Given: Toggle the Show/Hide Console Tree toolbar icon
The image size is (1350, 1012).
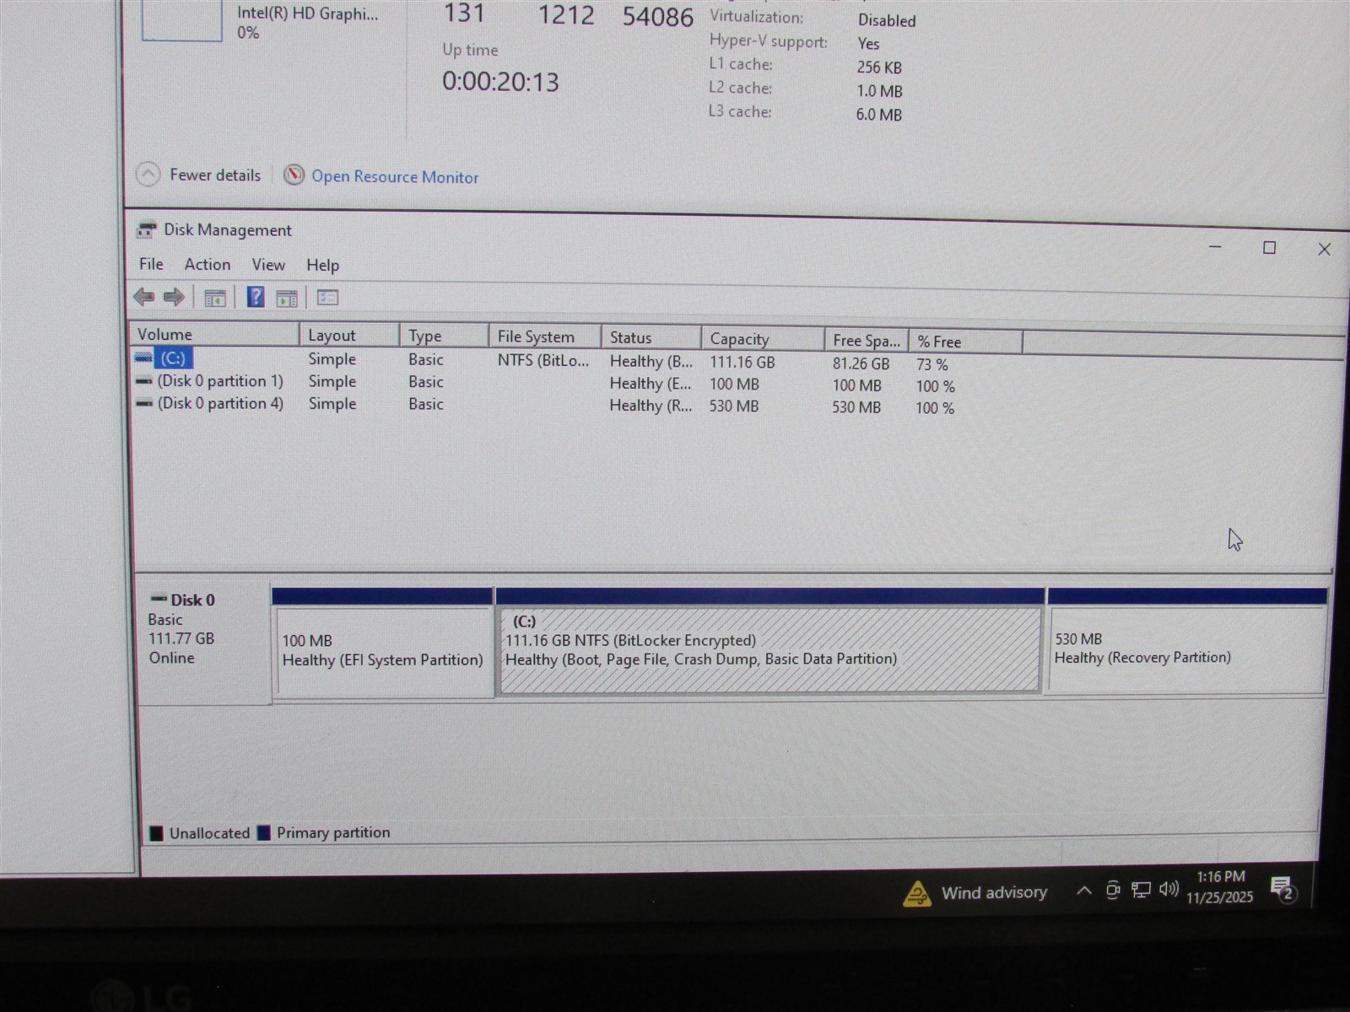Looking at the screenshot, I should coord(215,298).
